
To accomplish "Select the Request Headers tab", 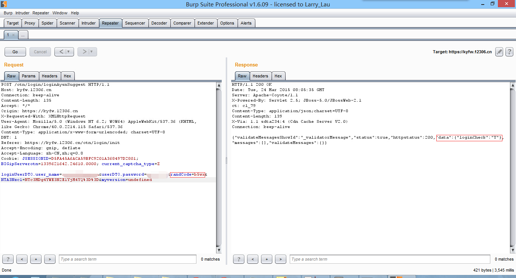I will point(49,76).
